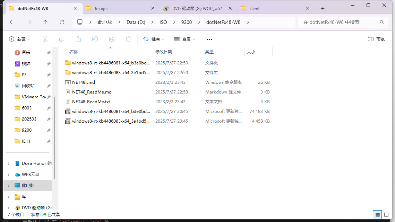Unpin the 6003 folder pin icon

(49, 108)
